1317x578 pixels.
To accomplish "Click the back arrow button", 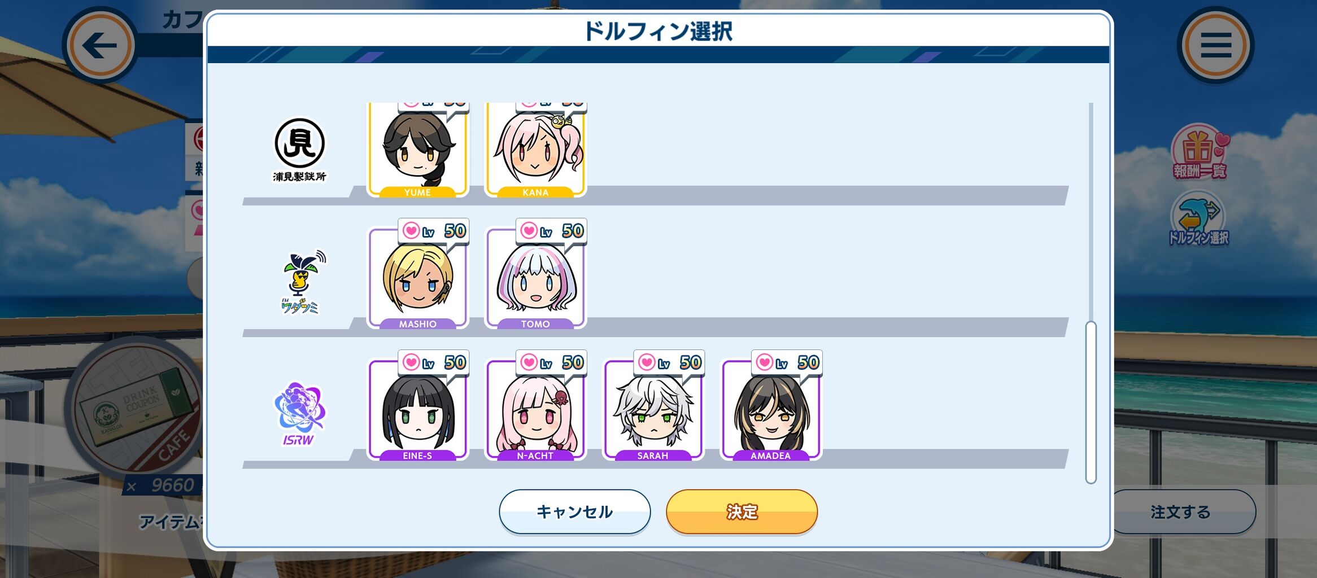I will 100,46.
